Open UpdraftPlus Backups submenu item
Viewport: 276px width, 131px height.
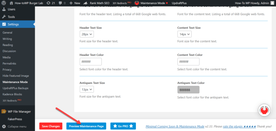tap(15, 88)
